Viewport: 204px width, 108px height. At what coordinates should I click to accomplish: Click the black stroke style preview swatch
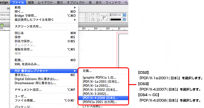tap(116, 19)
